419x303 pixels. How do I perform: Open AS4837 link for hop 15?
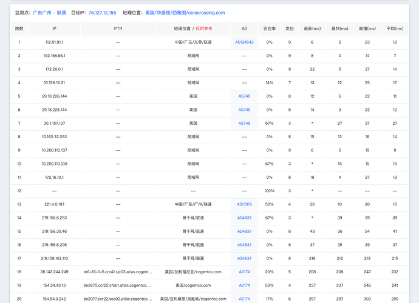(244, 231)
